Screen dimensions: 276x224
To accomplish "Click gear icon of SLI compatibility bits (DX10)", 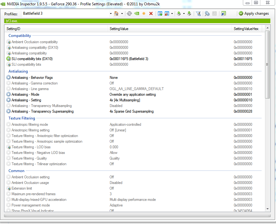I will (8, 59).
